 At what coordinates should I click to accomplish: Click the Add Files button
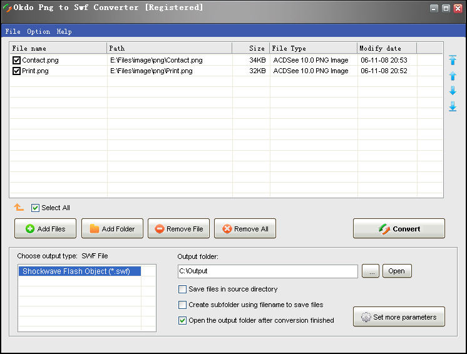pos(45,228)
